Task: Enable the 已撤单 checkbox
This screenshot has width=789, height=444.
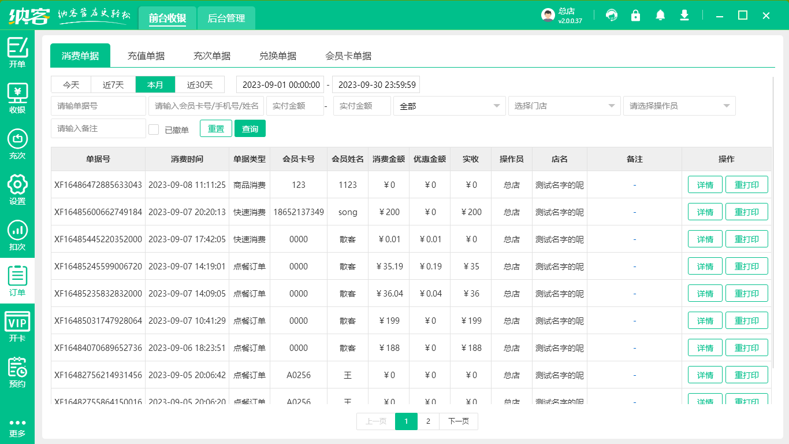Action: tap(154, 128)
